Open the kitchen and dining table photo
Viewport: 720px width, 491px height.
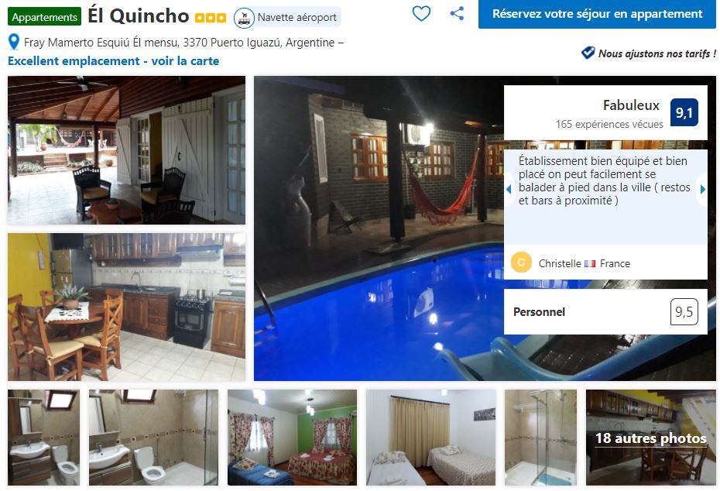[127, 307]
